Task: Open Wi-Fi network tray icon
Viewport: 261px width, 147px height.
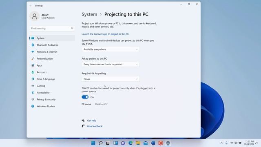Action: coord(232,143)
